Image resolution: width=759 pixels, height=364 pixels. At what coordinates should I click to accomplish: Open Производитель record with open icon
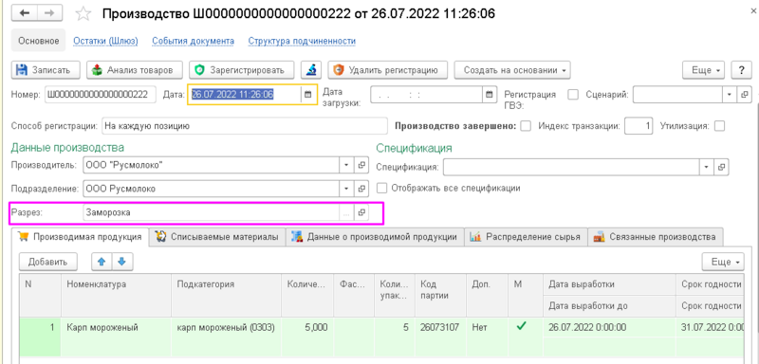[361, 165]
